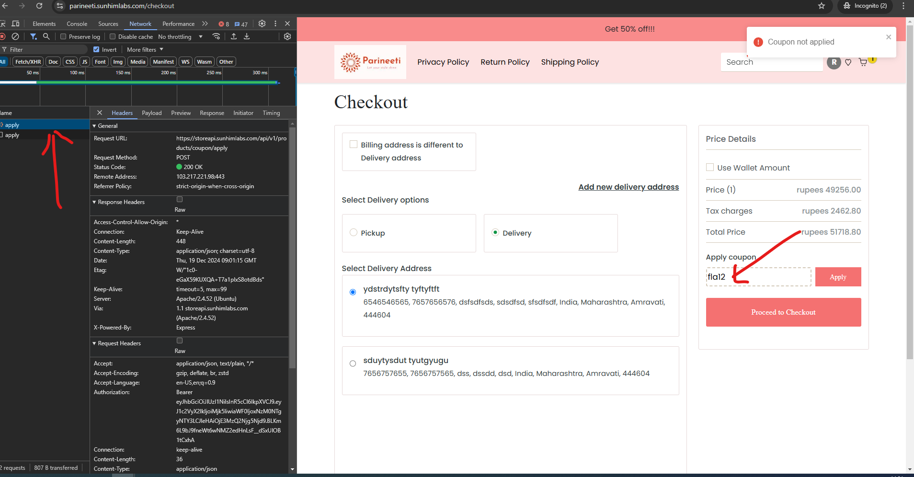Go back in browser history
The height and width of the screenshot is (477, 914).
click(x=5, y=6)
